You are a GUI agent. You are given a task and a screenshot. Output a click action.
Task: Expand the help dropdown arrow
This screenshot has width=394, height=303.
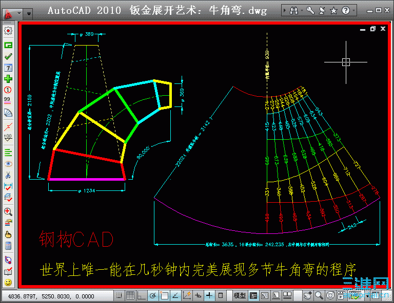[353, 11]
